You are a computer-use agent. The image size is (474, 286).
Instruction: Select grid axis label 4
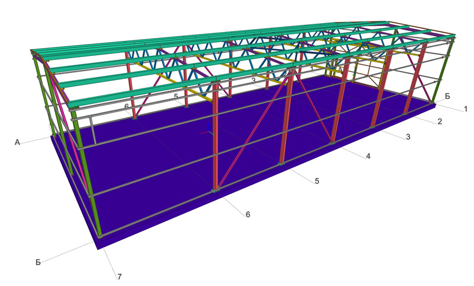(368, 156)
